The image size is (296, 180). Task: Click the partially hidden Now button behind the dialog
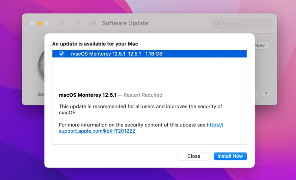[261, 45]
